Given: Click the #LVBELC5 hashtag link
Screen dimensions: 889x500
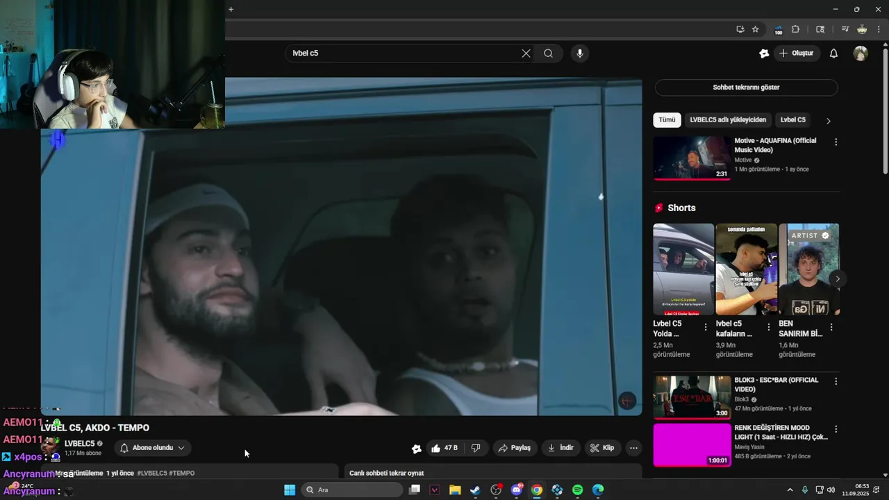Looking at the screenshot, I should (x=152, y=473).
